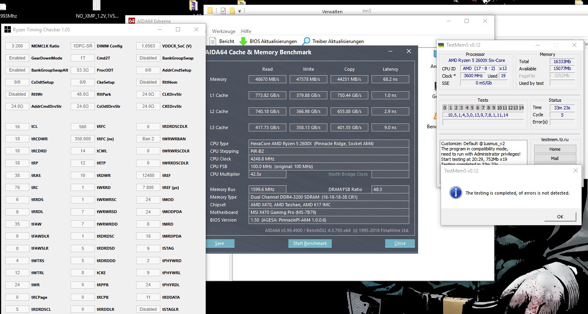Image resolution: width=588 pixels, height=314 pixels.
Task: Click the tFAW value 35
Action: point(17,224)
